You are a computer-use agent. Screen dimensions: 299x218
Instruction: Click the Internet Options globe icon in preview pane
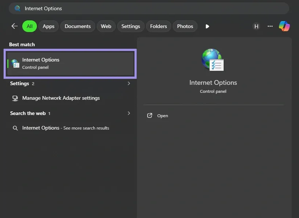coord(213,59)
